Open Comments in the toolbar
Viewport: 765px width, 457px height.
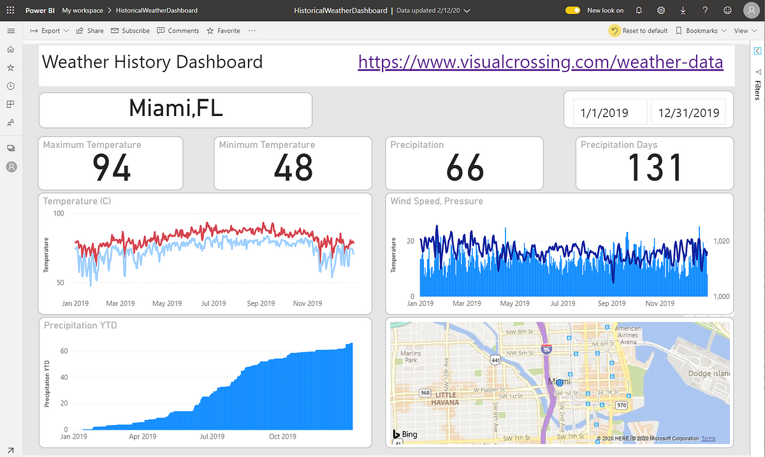178,31
